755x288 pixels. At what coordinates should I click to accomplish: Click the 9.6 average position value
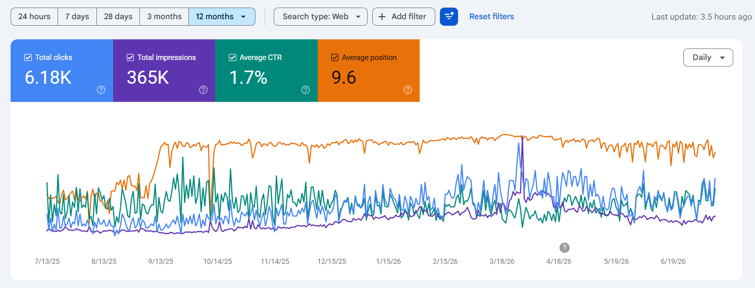pyautogui.click(x=344, y=78)
